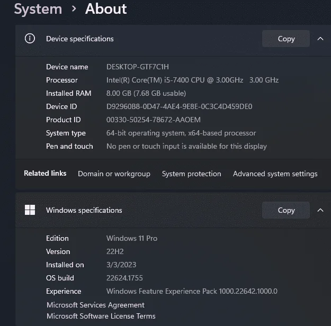
Task: Collapse the Device specifications section
Action: click(320, 39)
